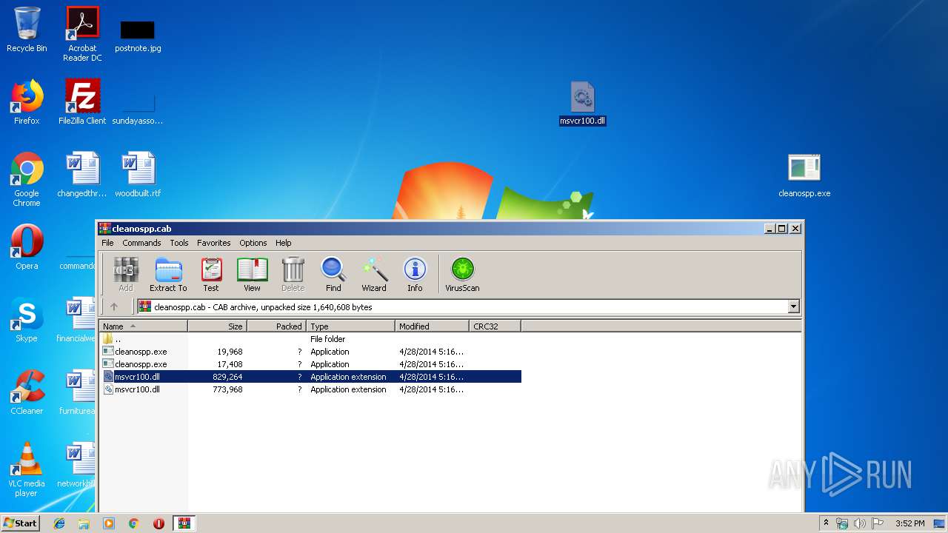Sort files by CRC32 column

click(495, 326)
